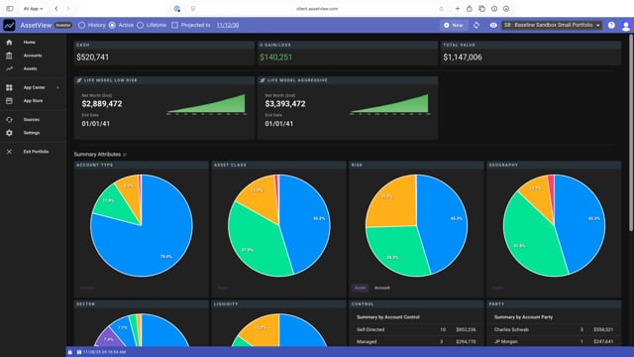634x357 pixels.
Task: Open the user profile avatar
Action: (x=626, y=26)
